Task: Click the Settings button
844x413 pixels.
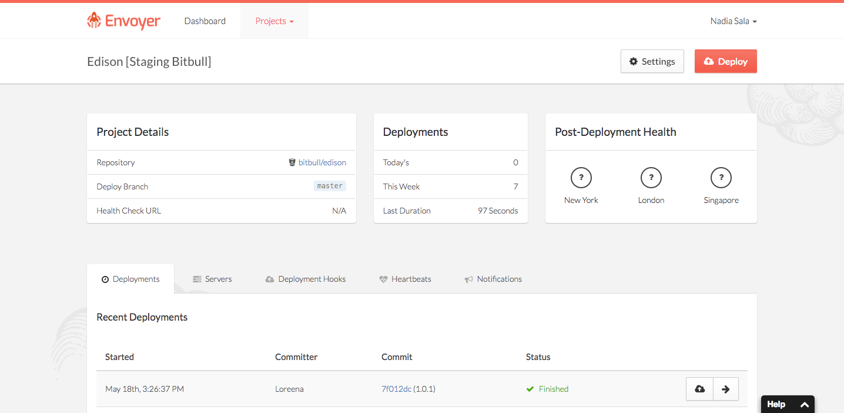Action: [652, 61]
